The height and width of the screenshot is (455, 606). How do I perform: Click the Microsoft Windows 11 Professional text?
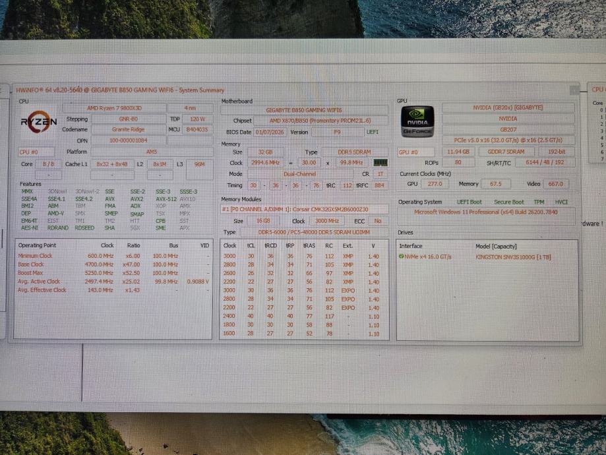[486, 212]
